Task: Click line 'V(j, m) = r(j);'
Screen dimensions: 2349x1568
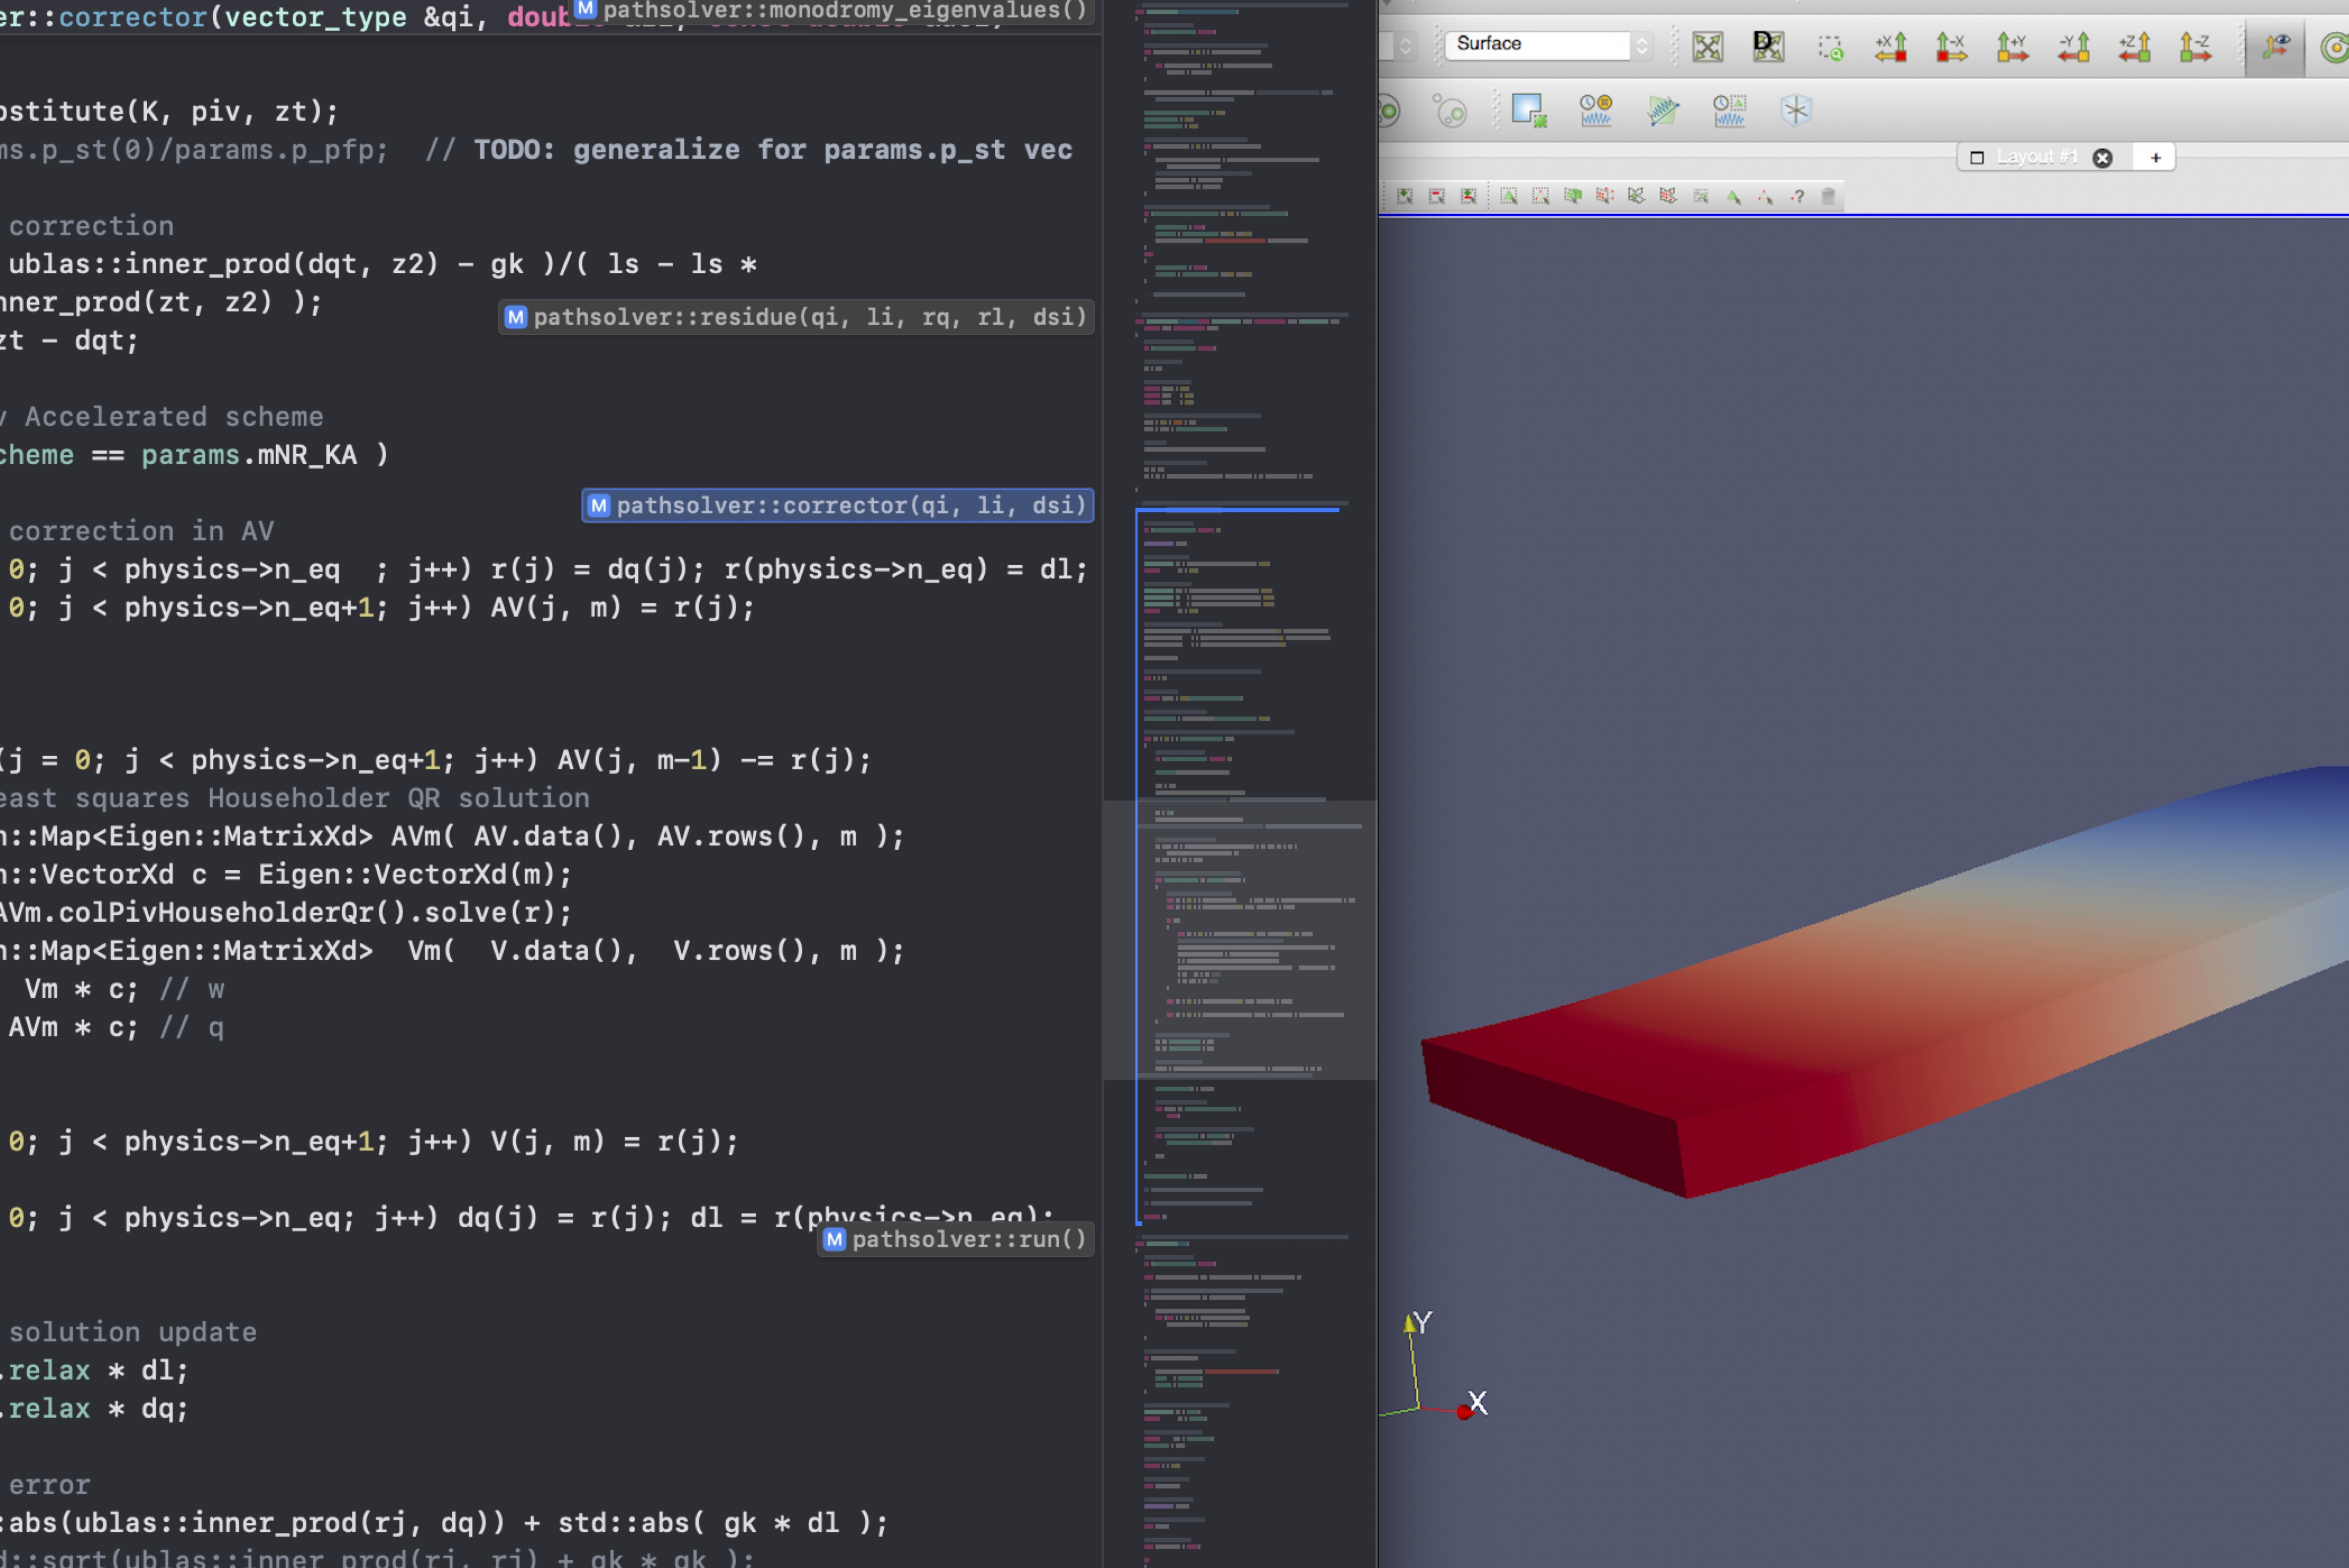Action: click(614, 1141)
